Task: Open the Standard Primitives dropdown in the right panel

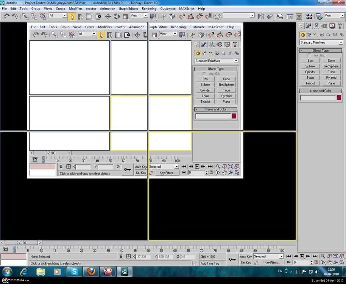Action: tap(321, 42)
